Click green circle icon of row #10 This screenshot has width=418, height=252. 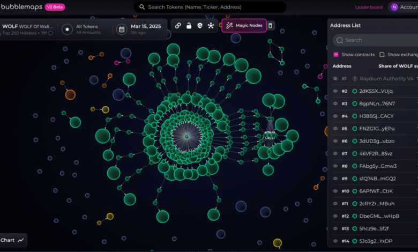(x=355, y=191)
